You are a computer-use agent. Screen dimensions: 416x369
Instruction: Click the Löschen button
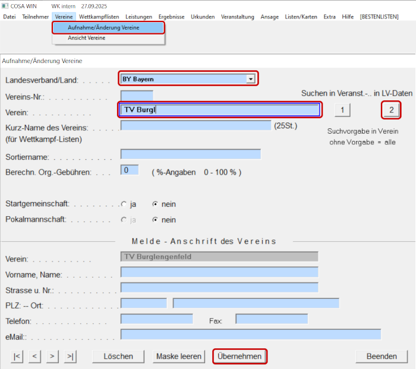(118, 357)
